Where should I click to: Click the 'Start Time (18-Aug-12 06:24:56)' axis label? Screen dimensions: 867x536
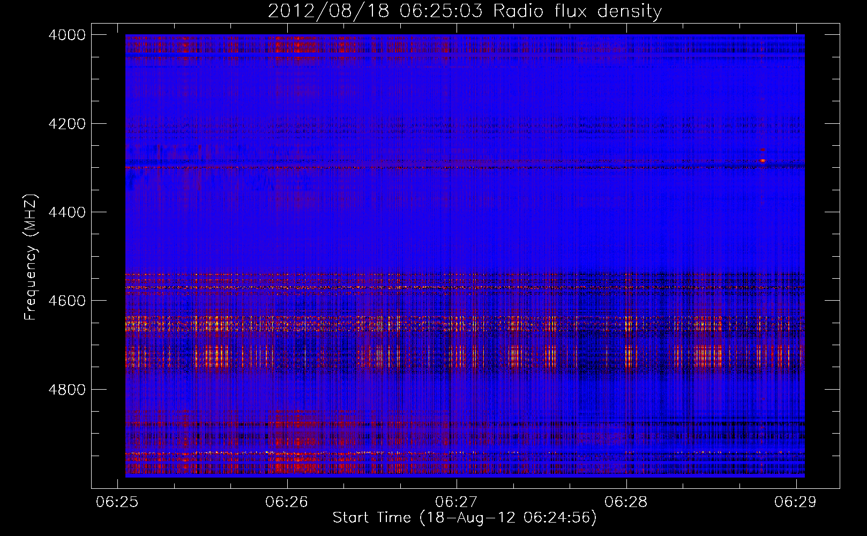(x=465, y=518)
